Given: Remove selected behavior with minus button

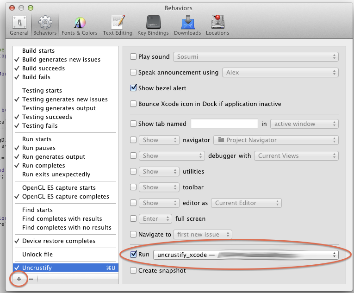Looking at the screenshot, I should pos(31,279).
